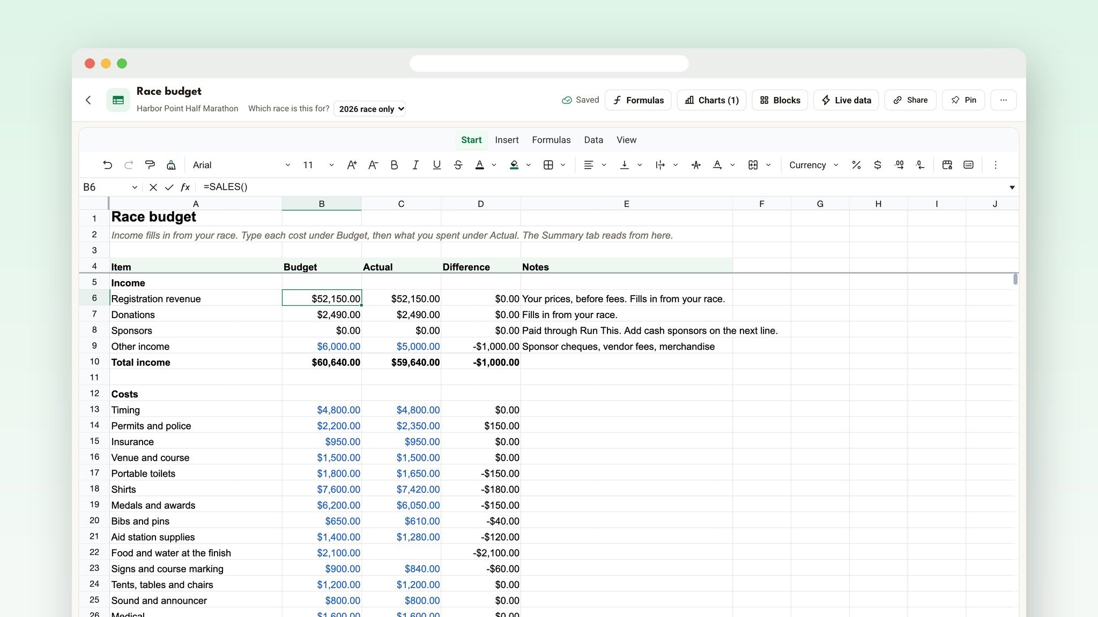Screen dimensions: 1098x617
Task: Click the vertical align icon
Action: click(624, 165)
